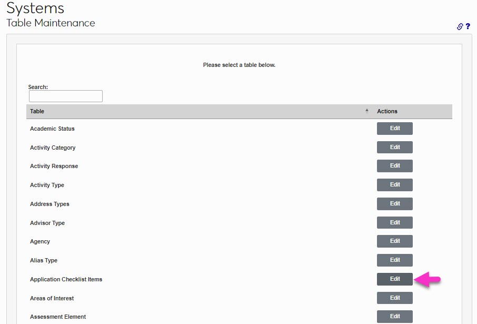Select the Academic Status row label

click(52, 129)
